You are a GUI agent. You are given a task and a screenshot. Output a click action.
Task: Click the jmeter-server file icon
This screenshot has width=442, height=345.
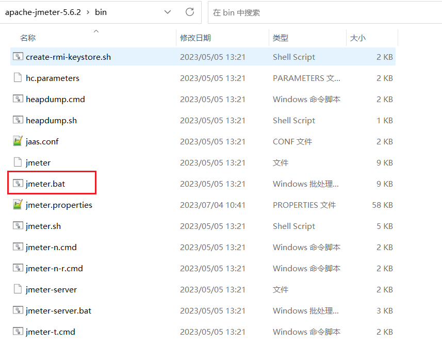[x=18, y=289]
